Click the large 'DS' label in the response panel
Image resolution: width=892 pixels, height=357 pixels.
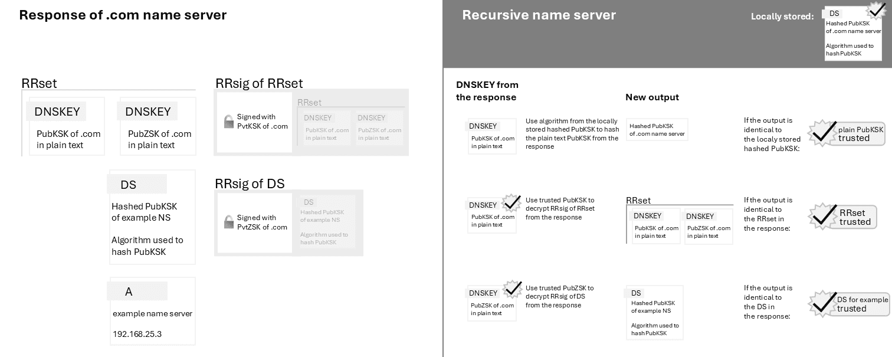[137, 185]
